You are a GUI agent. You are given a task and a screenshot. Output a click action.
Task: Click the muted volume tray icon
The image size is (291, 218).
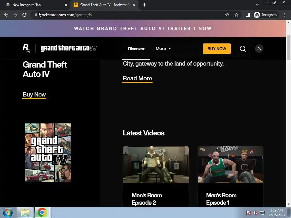(x=255, y=213)
